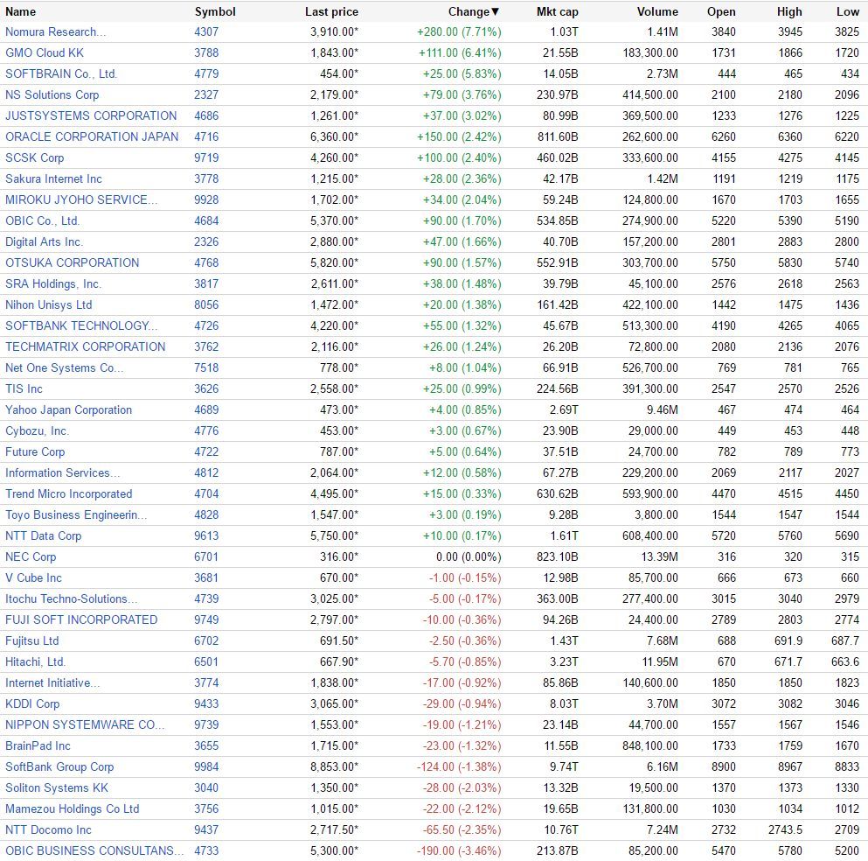Open Yahoo Japan Corporation link
This screenshot has width=868, height=861.
(69, 410)
